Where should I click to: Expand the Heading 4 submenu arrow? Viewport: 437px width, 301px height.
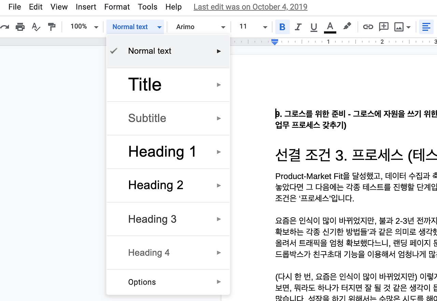click(219, 253)
